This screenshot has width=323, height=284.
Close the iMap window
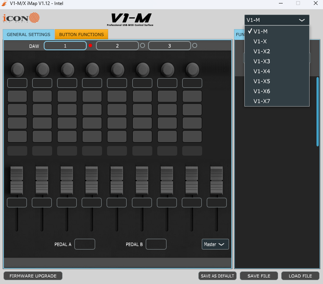pyautogui.click(x=316, y=3)
